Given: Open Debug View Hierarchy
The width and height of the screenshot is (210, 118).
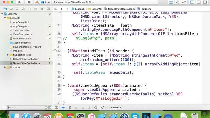Looking at the screenshot, I should click(96, 108).
